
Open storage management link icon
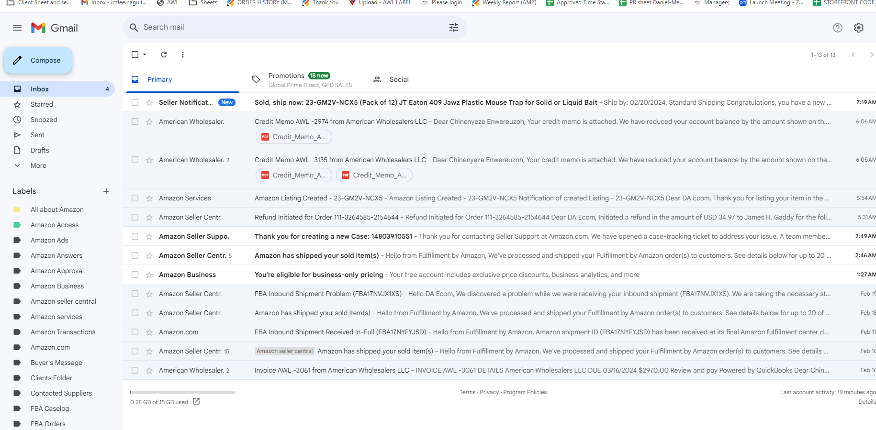pos(196,402)
